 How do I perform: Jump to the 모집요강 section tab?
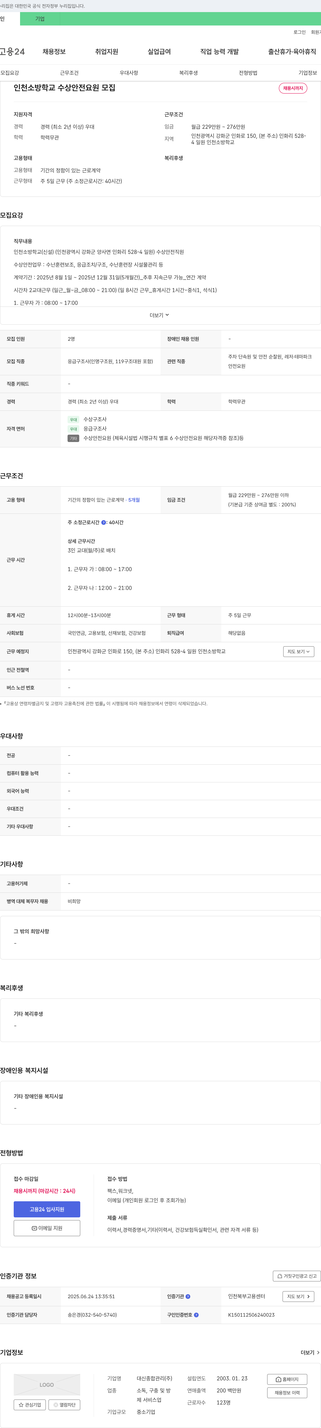[10, 73]
